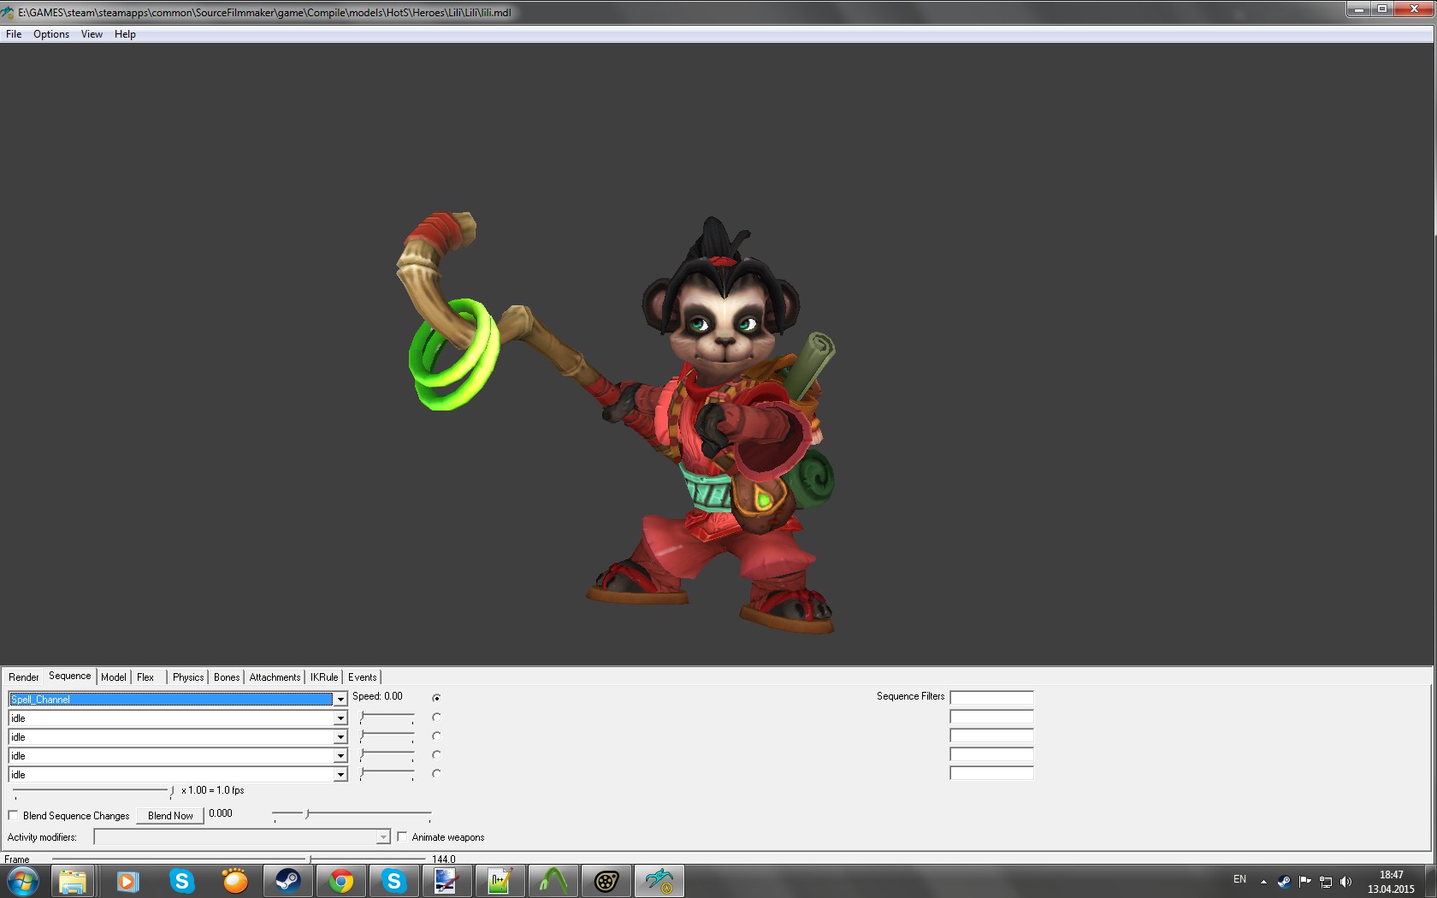The width and height of the screenshot is (1437, 898).
Task: Open Windows Explorer from the taskbar
Action: 73,881
